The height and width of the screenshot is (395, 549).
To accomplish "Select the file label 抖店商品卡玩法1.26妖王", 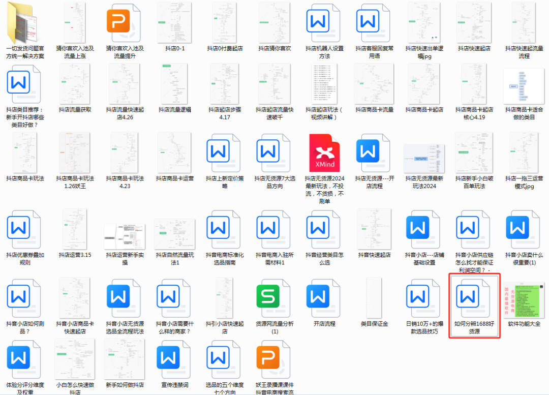I will 75,183.
